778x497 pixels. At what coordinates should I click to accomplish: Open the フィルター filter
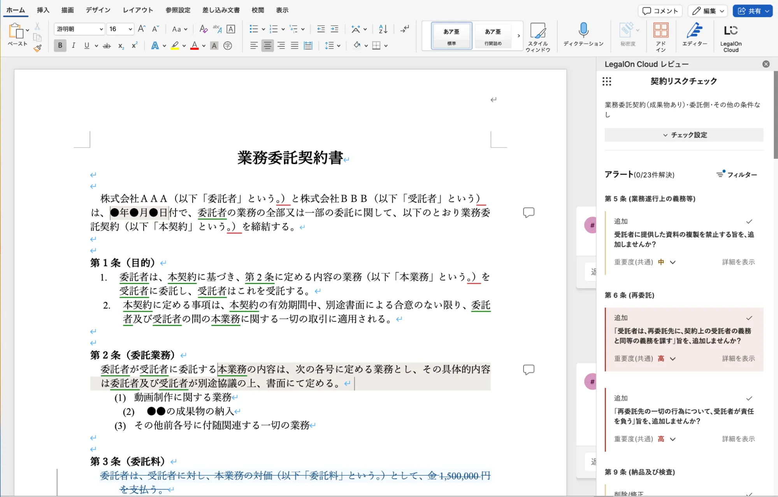tap(737, 174)
